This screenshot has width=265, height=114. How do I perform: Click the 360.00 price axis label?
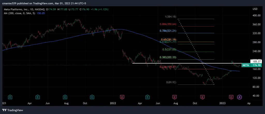[x=256, y=24]
